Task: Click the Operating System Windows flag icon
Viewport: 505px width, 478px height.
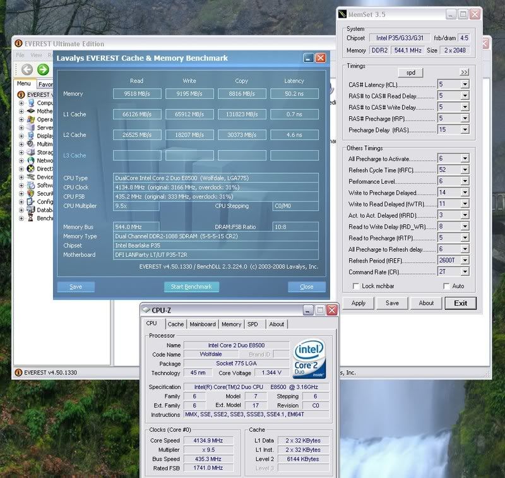Action: point(31,119)
